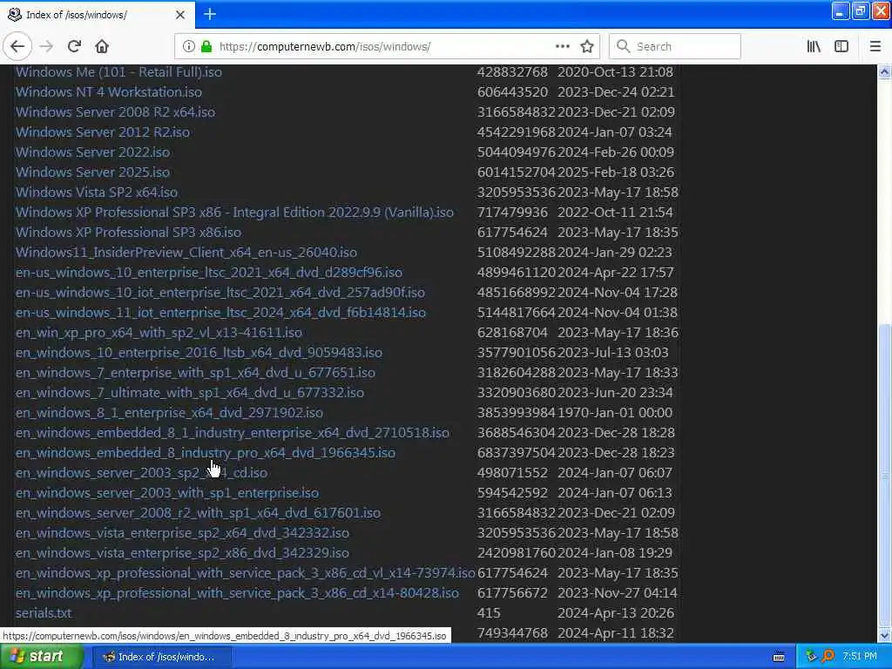Download XP SP3 x86 Integral Edition (Vanilla).iso
892x669 pixels.
pyautogui.click(x=234, y=213)
